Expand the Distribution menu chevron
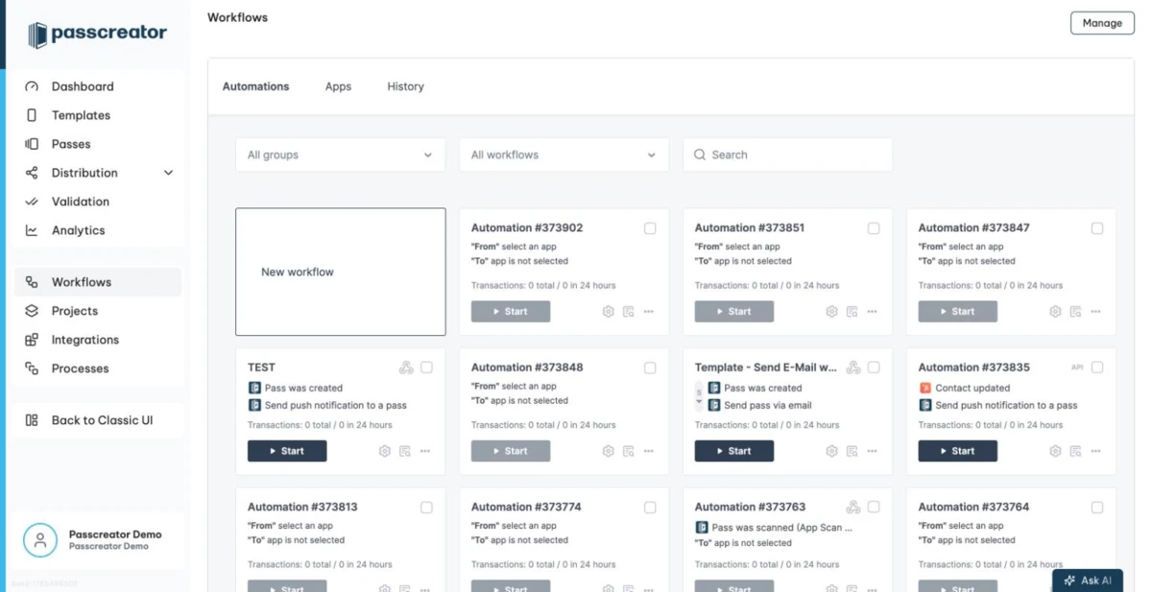The width and height of the screenshot is (1152, 592). point(169,173)
